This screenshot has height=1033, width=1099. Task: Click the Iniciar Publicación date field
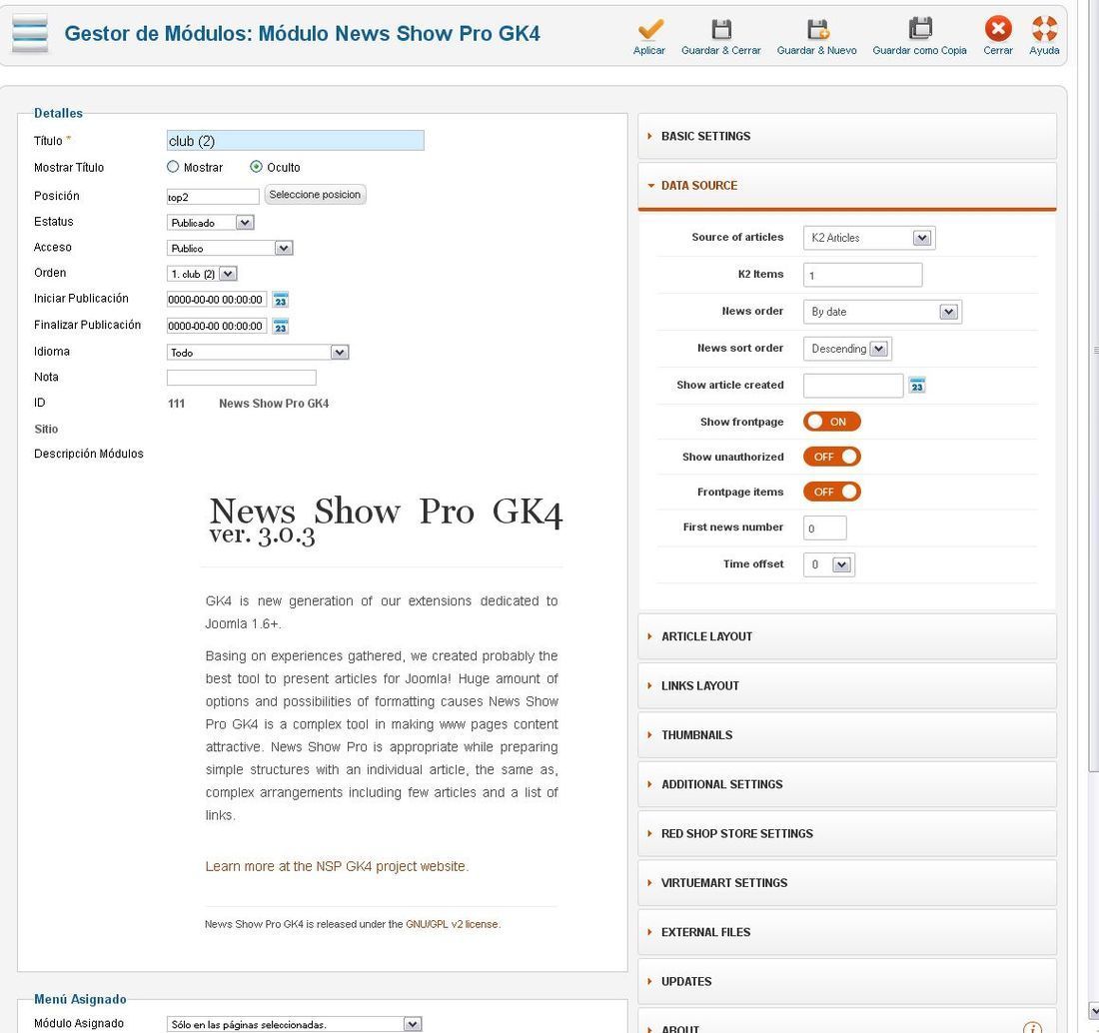[x=217, y=300]
